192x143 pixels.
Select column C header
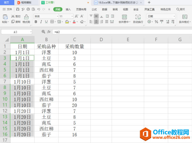pyautogui.click(x=75, y=40)
